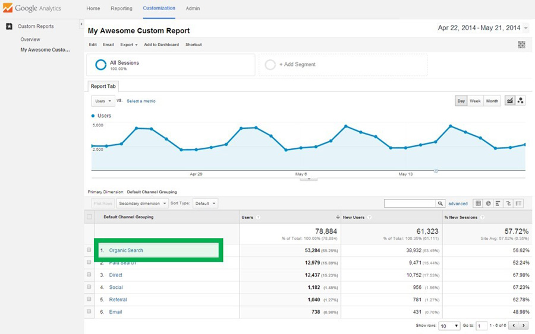The height and width of the screenshot is (334, 535).
Task: Expand the Users metric dropdown
Action: 103,101
